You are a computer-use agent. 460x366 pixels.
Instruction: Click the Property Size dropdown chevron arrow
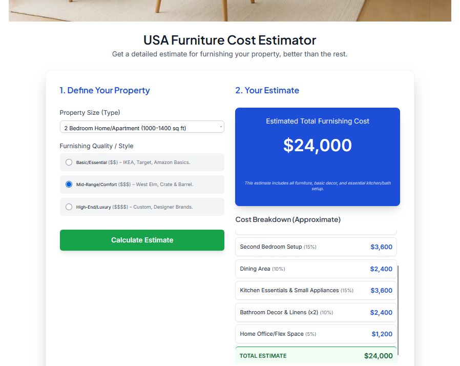(220, 127)
